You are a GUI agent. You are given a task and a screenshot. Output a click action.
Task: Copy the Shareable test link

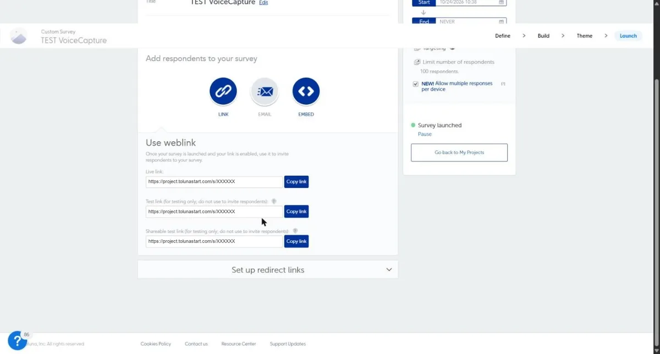click(296, 241)
